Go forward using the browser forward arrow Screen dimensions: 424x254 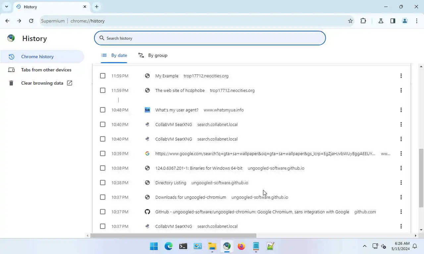click(19, 21)
